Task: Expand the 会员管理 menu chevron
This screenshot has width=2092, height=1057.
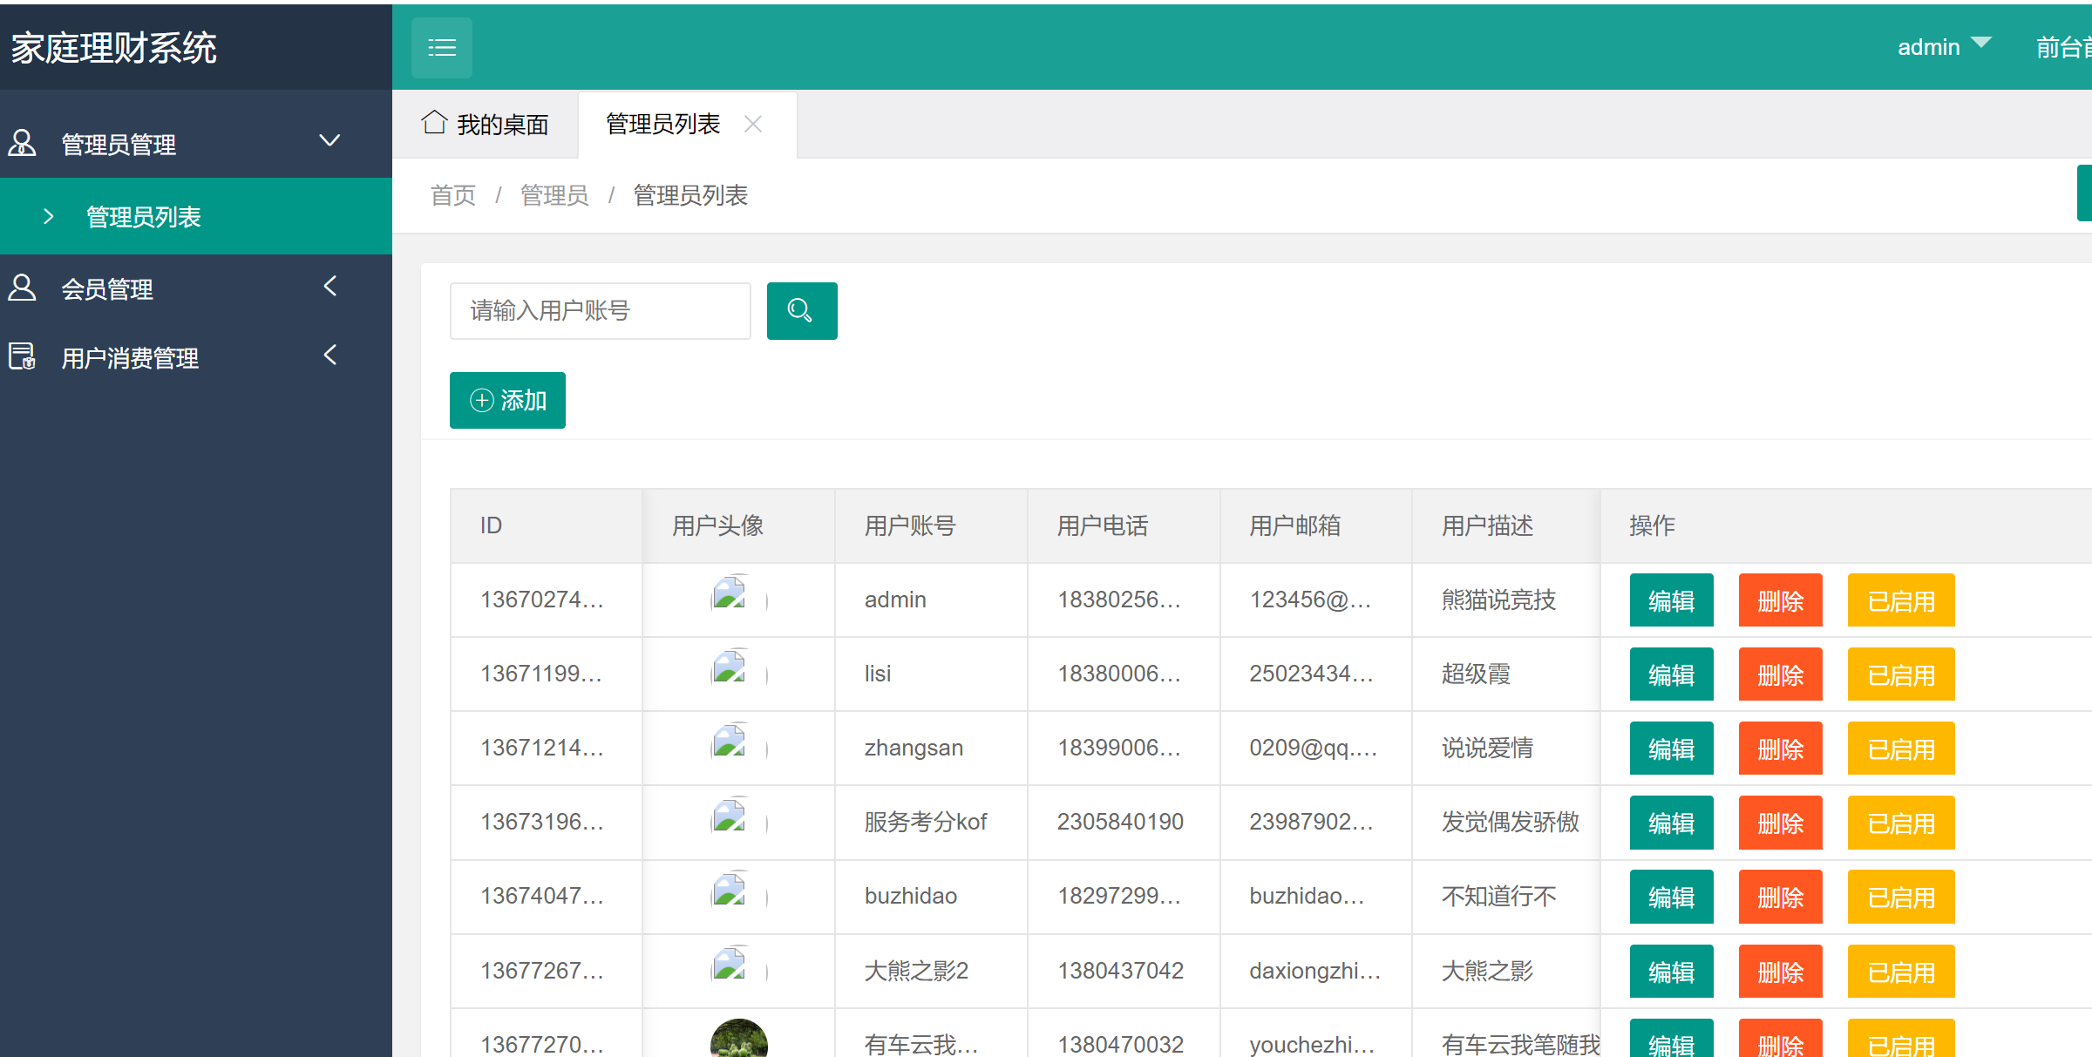Action: (x=329, y=286)
